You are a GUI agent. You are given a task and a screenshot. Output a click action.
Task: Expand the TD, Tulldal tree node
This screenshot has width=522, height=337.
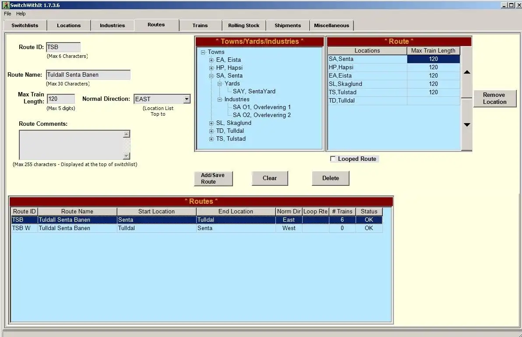coord(212,131)
